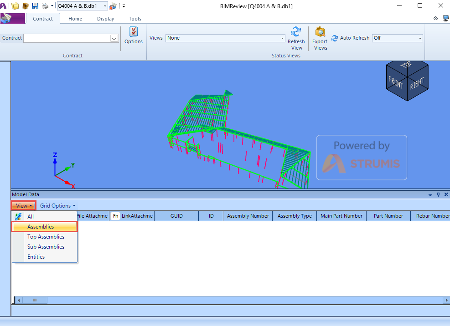Click the horizontal scrollbar thumb in grid
The width and height of the screenshot is (450, 326).
[x=35, y=300]
